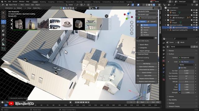The width and height of the screenshot is (199, 111).
Task: Open the Output properties tab icon
Action: tap(164, 51)
